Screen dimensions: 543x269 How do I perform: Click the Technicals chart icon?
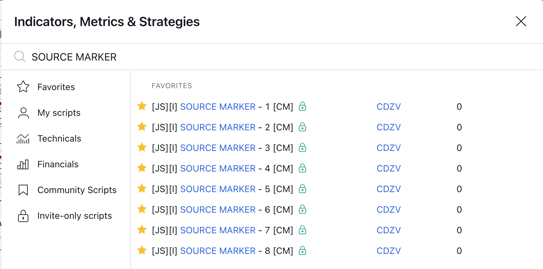coord(23,139)
